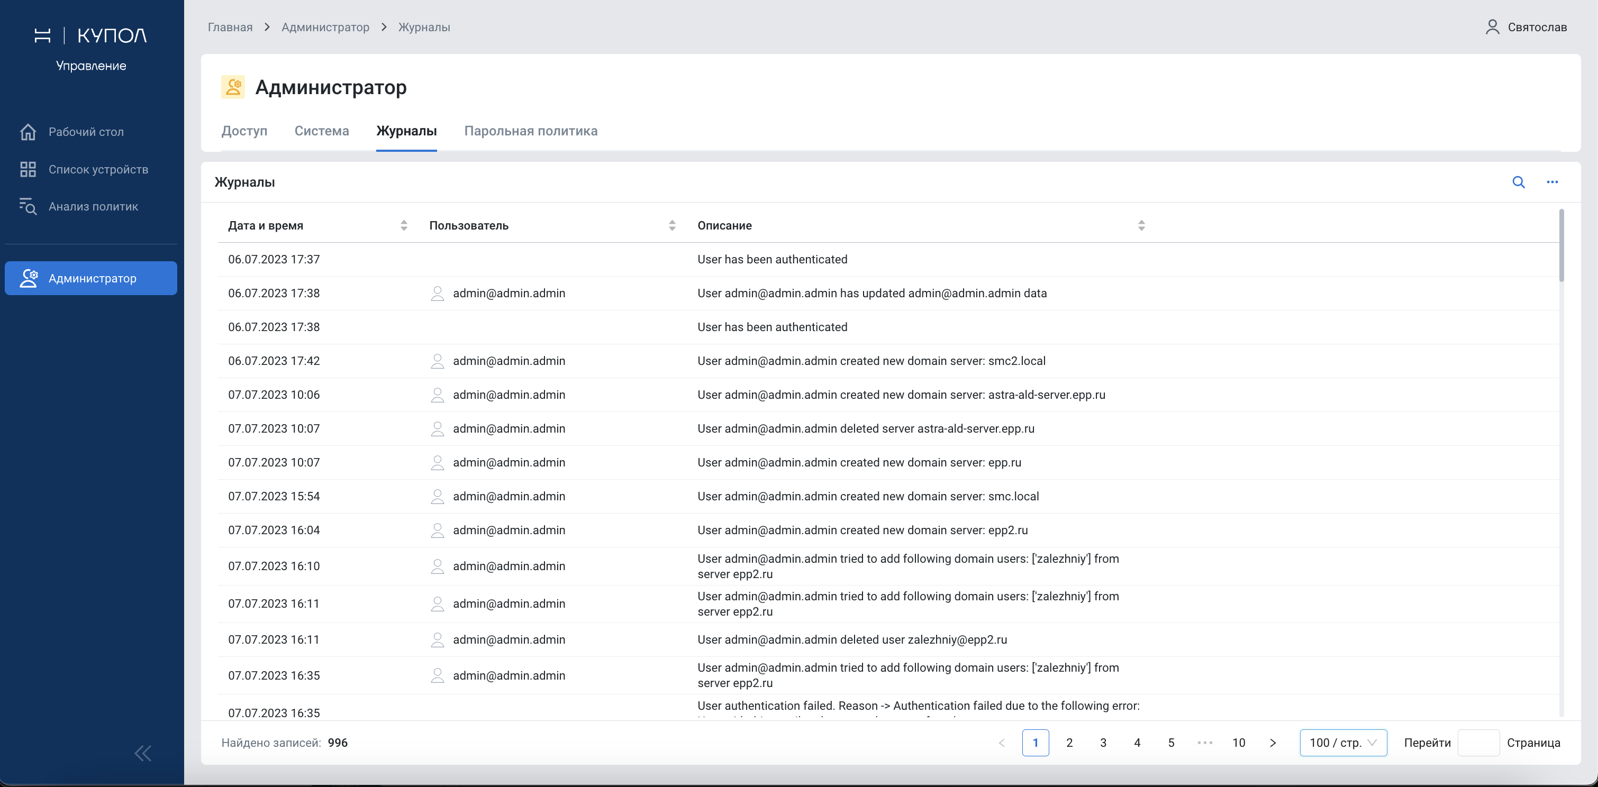Open the 100 / стр. page size dropdown
1598x787 pixels.
click(x=1343, y=743)
